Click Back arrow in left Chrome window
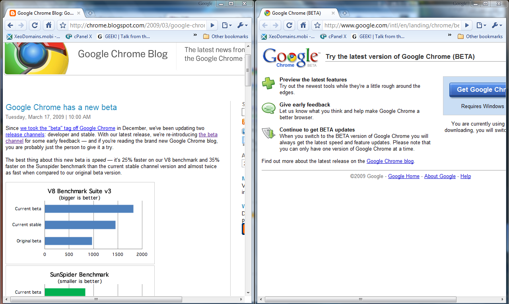Image resolution: width=509 pixels, height=304 pixels. pos(10,25)
